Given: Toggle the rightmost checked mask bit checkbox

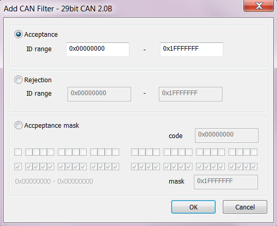Looking at the screenshot, I should tap(254, 167).
